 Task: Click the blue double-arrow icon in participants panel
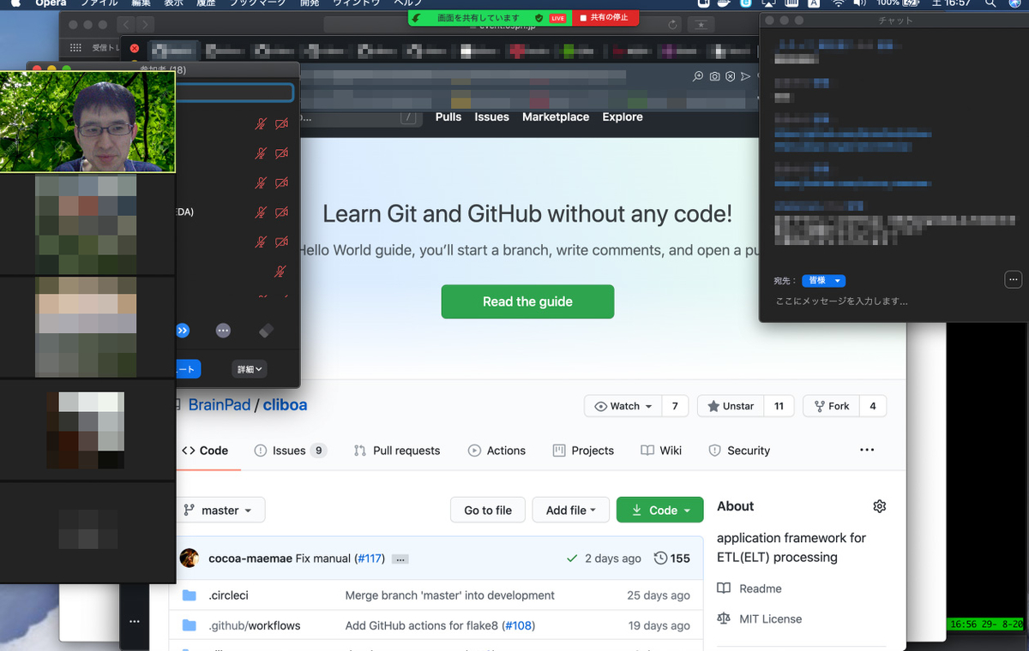point(183,331)
